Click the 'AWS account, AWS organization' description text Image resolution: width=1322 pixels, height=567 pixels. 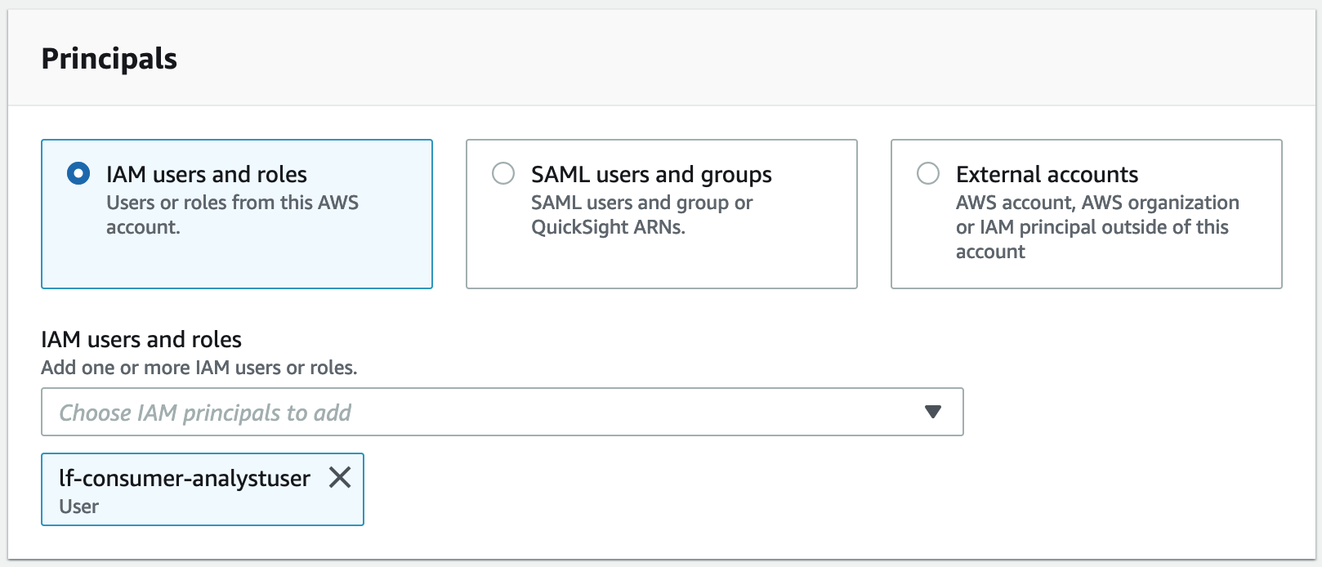[1097, 203]
